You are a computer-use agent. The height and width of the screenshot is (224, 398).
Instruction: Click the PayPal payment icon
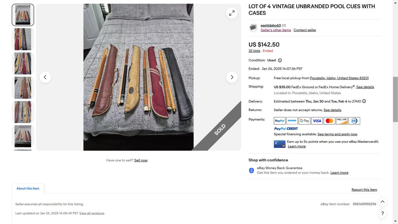pyautogui.click(x=280, y=121)
